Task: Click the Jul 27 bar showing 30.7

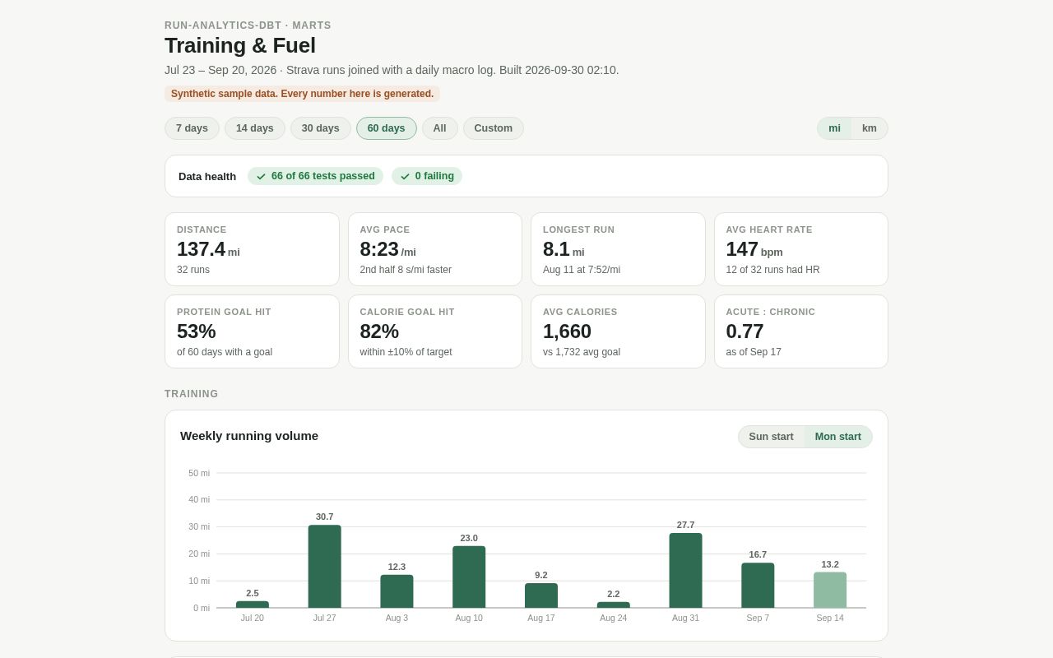Action: [x=325, y=567]
